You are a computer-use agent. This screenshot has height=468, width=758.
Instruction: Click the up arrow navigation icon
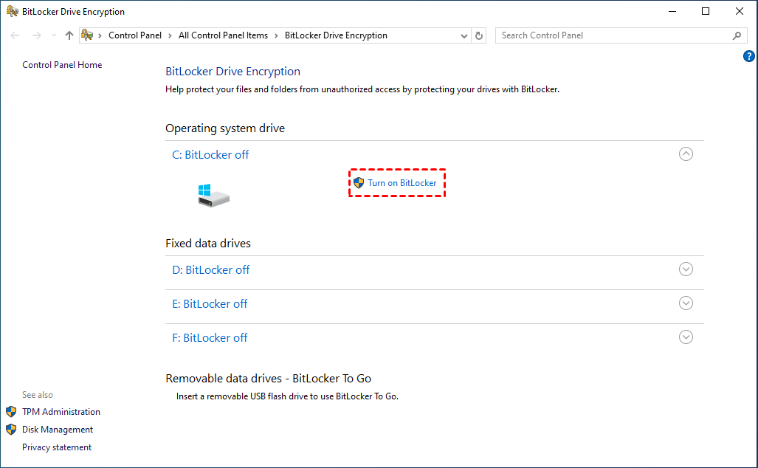[x=69, y=35]
